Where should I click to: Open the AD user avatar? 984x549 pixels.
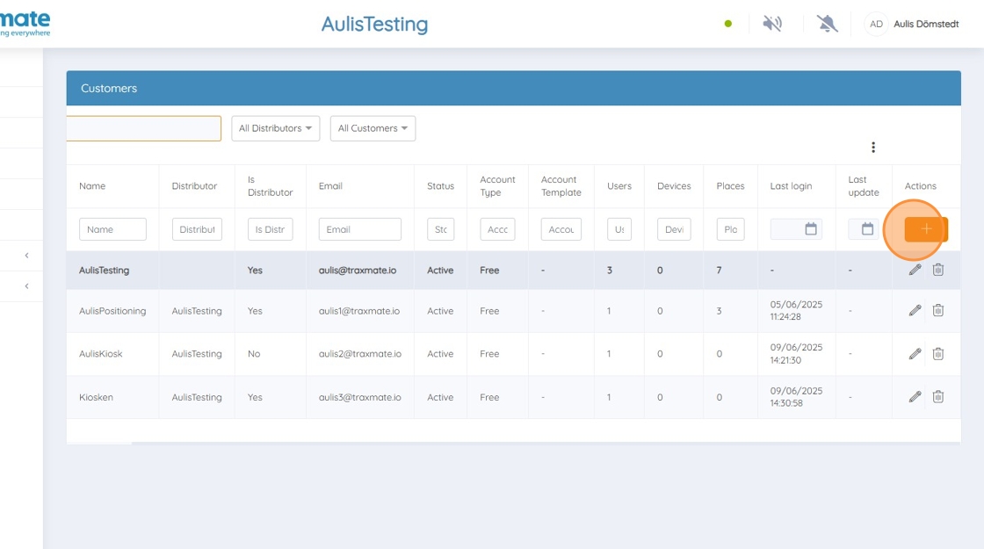pyautogui.click(x=876, y=24)
